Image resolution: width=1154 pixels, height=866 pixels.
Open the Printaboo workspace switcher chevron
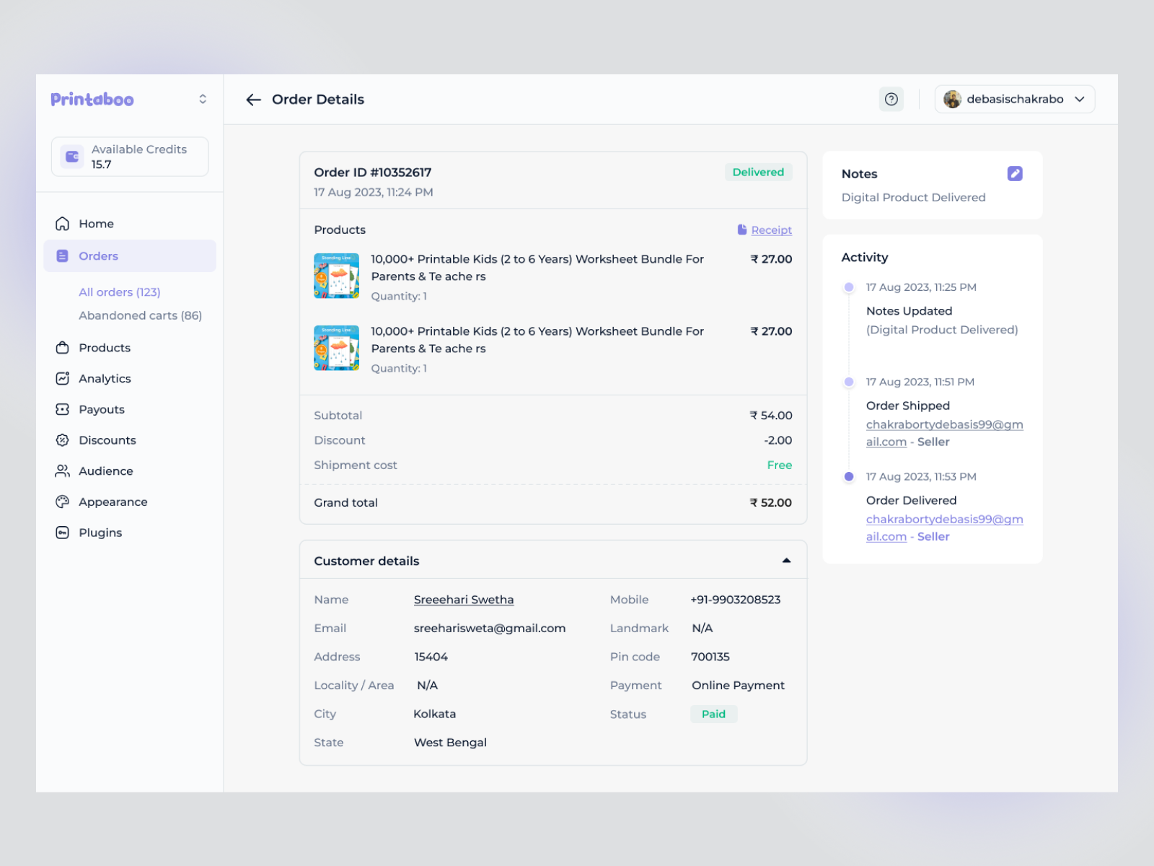point(201,99)
